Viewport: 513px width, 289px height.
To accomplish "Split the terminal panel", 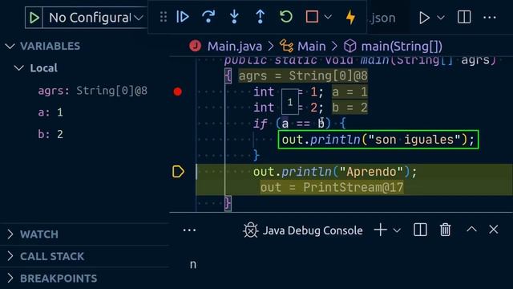I will coord(420,230).
